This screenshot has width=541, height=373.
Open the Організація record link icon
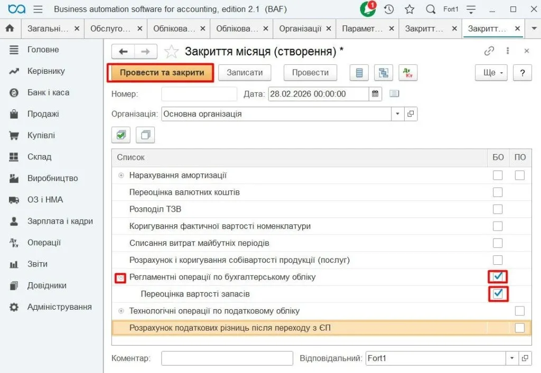pos(410,114)
